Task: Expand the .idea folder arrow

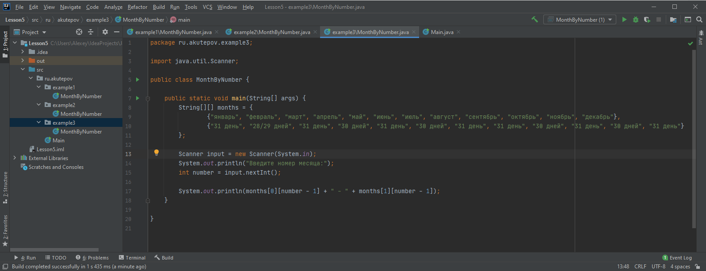Action: [x=23, y=52]
